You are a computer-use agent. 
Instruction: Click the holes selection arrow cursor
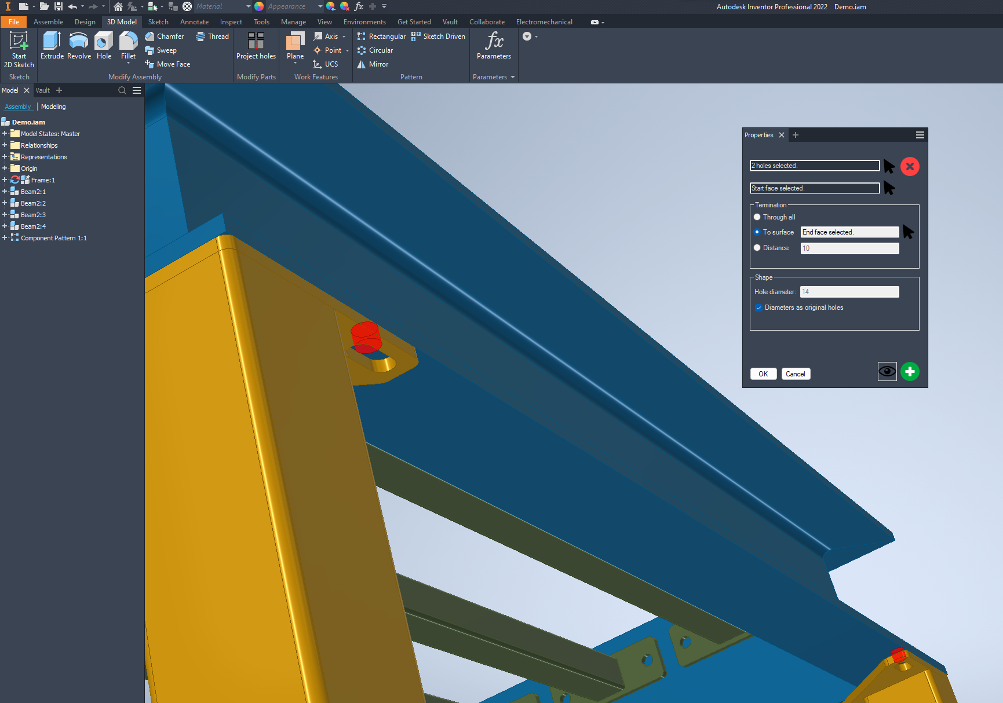[889, 166]
